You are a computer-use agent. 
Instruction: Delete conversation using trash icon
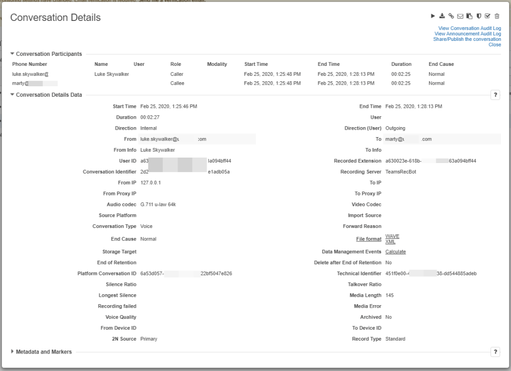(x=497, y=16)
